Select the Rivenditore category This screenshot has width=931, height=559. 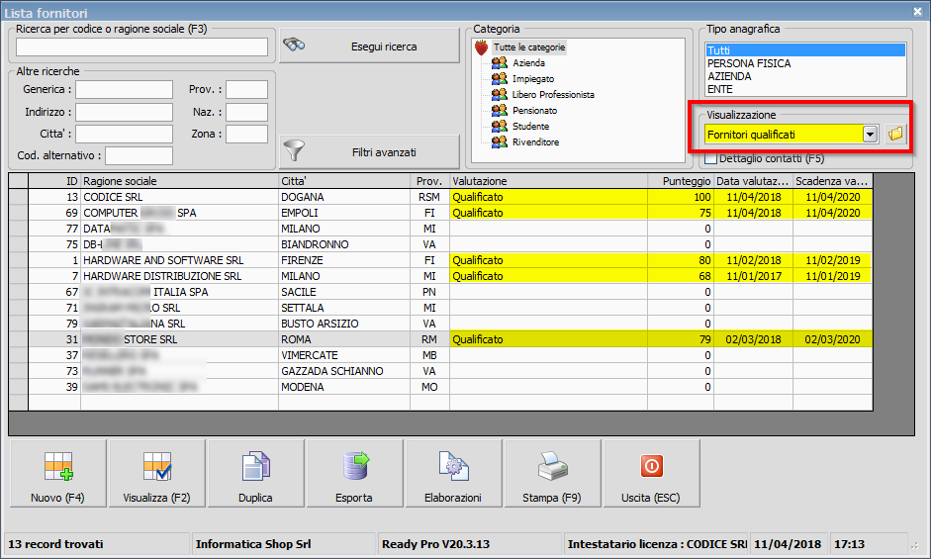coord(535,142)
